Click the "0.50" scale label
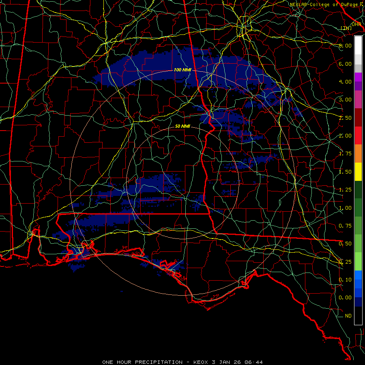The width and height of the screenshot is (365, 365). click(x=345, y=244)
